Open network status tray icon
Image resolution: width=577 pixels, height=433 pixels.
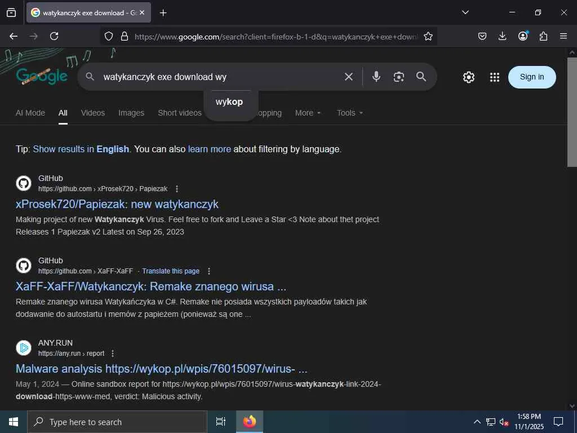click(491, 422)
